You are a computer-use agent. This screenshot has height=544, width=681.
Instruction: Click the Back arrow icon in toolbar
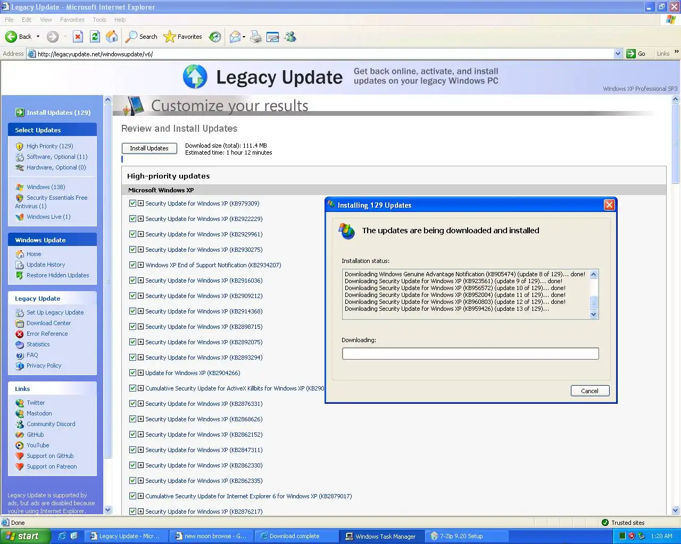coord(11,37)
